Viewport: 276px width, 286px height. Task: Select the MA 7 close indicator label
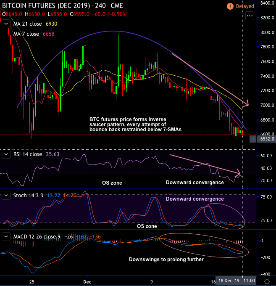[x=26, y=34]
